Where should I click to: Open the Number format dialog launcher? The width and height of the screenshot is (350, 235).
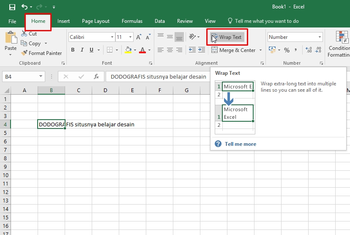(321, 63)
